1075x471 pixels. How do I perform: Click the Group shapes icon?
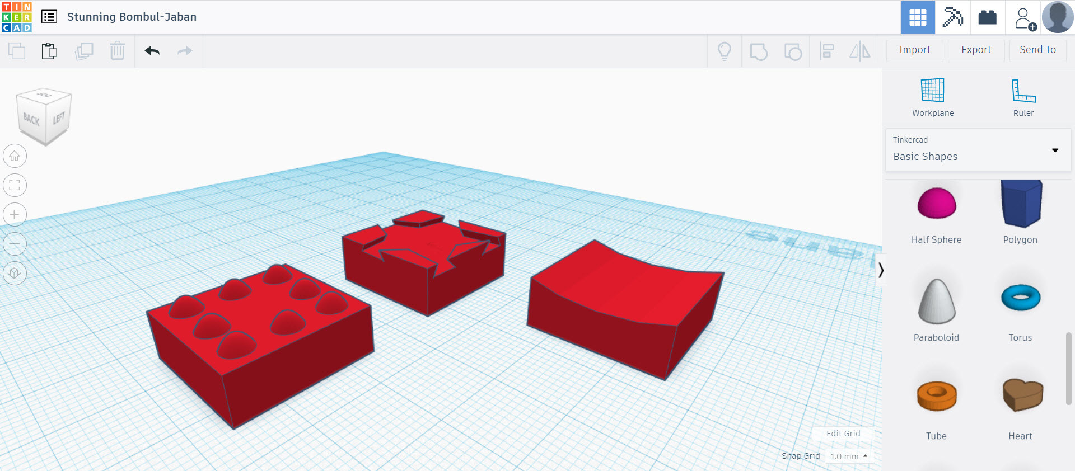click(759, 51)
